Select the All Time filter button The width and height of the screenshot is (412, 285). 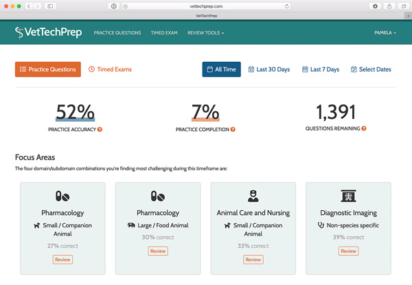click(x=221, y=69)
